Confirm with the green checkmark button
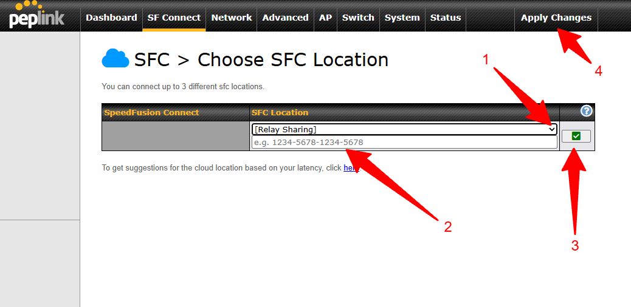 click(576, 137)
